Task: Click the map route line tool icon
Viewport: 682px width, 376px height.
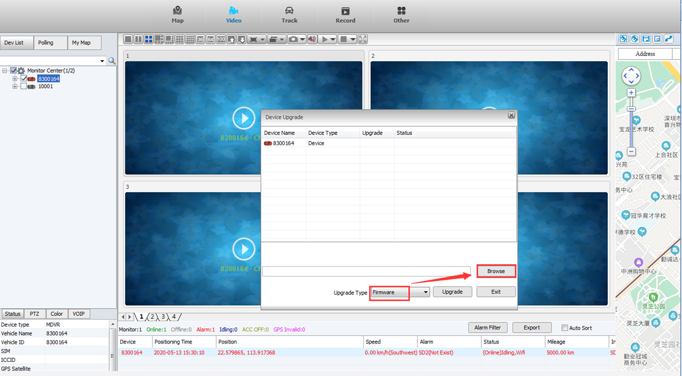Action: (x=668, y=39)
